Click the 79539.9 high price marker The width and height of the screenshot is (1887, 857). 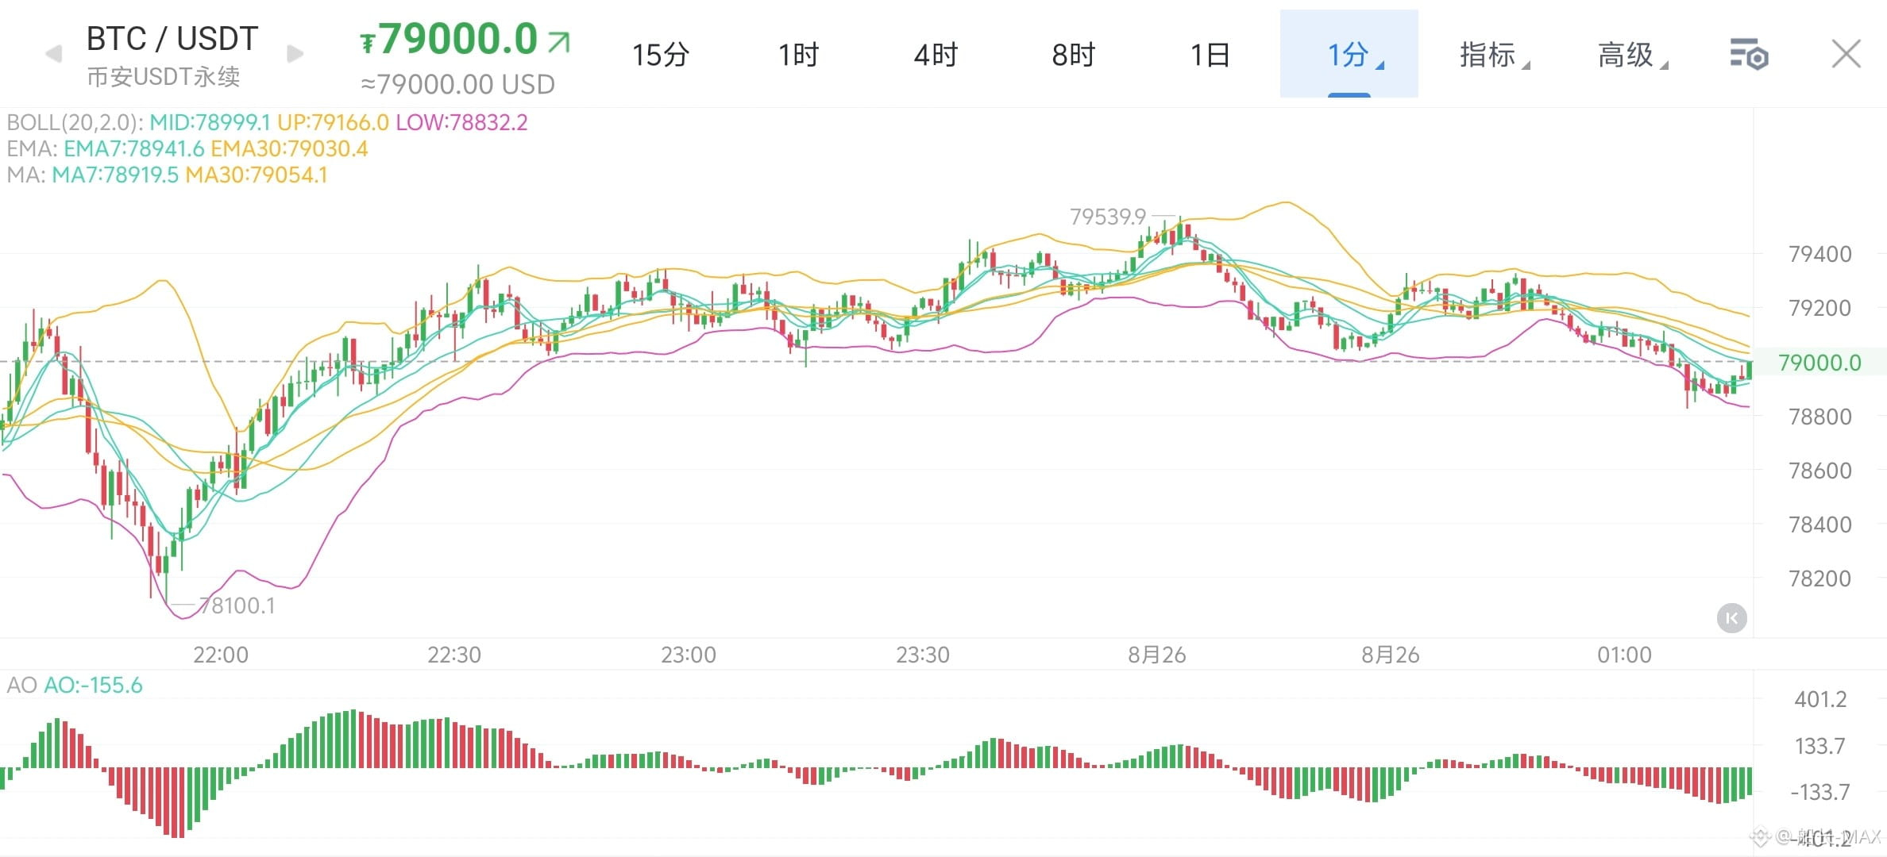(1108, 217)
